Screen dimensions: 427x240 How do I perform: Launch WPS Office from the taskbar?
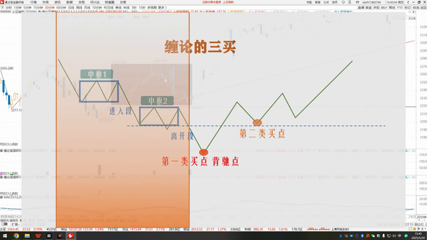click(38, 235)
